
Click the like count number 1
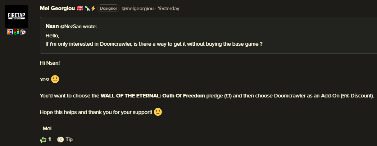coord(50,139)
